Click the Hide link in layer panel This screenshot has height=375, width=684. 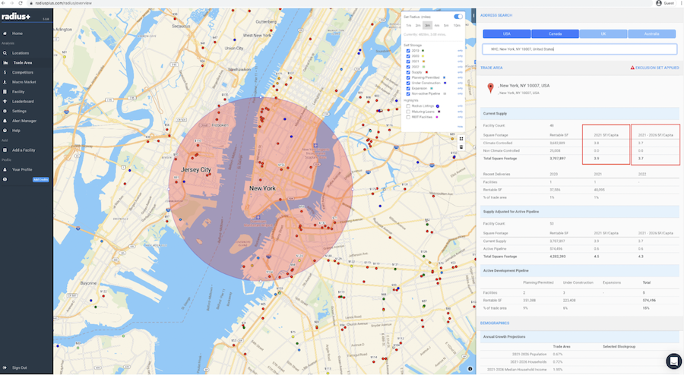click(460, 127)
